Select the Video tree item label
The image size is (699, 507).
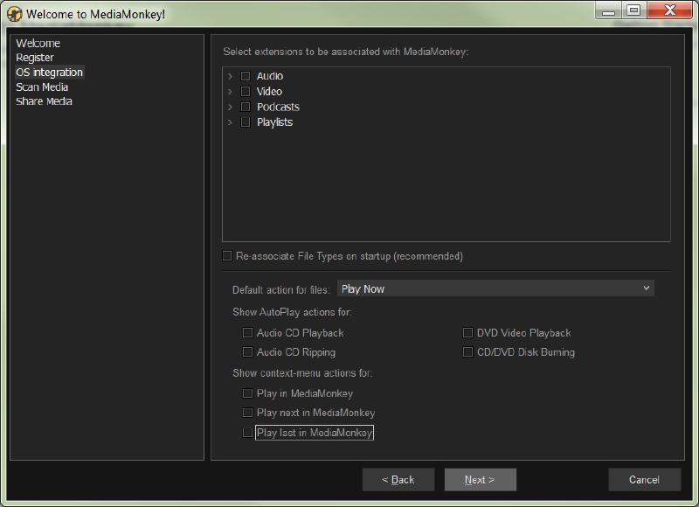(269, 92)
